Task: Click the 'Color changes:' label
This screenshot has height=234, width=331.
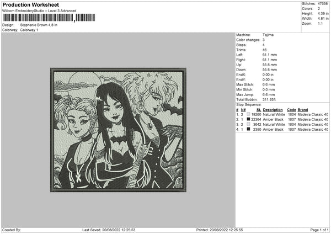Action: coord(248,40)
